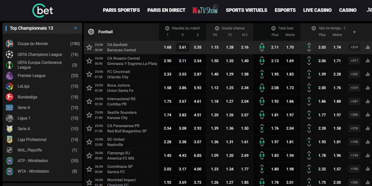This screenshot has width=372, height=186.
Task: Star the FC Cincinnati vs Orlando City match
Action: click(x=89, y=74)
